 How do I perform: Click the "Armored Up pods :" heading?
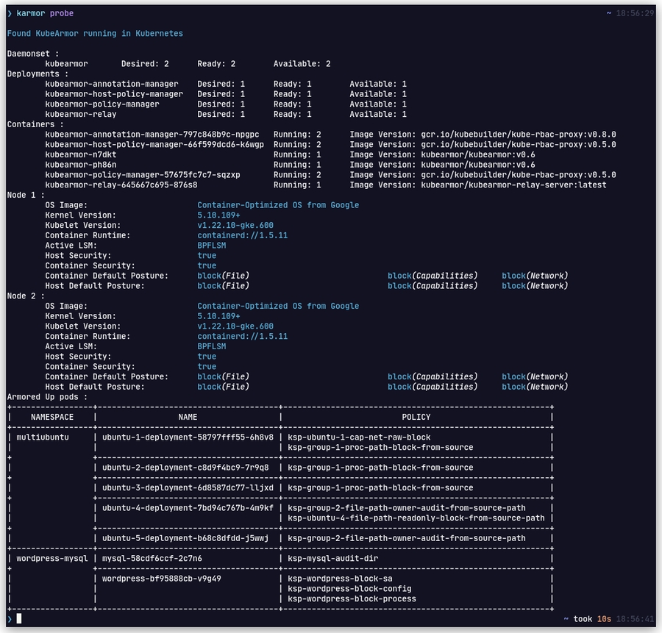(x=47, y=397)
